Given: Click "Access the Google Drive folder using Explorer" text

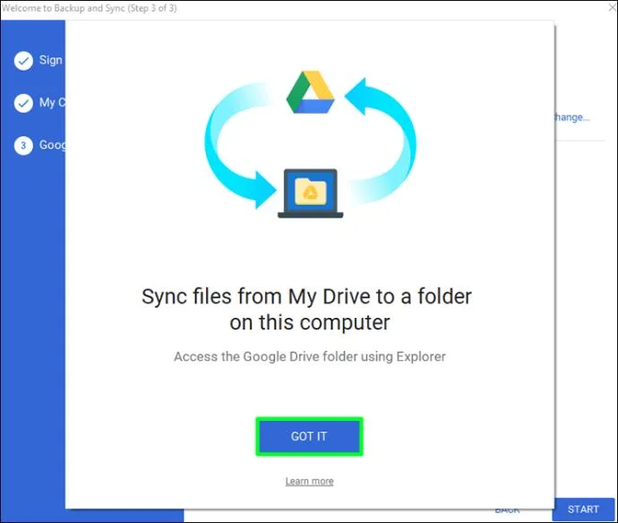Looking at the screenshot, I should click(x=310, y=356).
